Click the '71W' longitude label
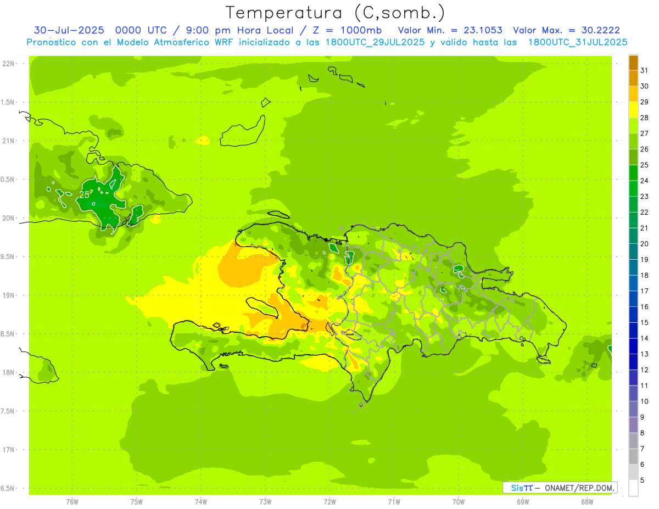This screenshot has height=509, width=659. [394, 502]
